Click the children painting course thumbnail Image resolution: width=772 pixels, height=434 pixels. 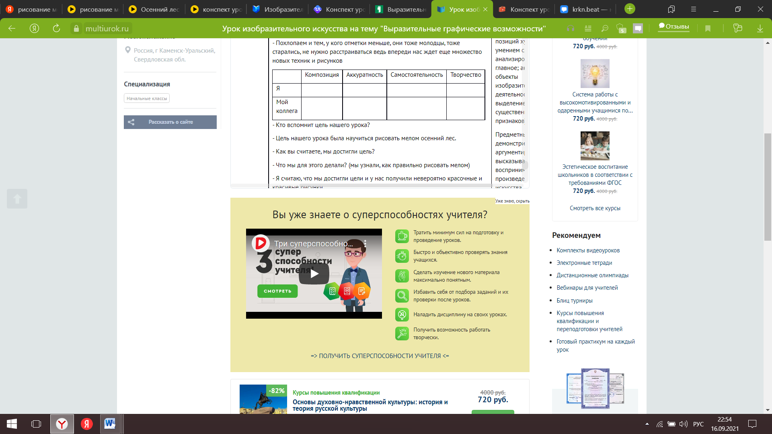[595, 146]
